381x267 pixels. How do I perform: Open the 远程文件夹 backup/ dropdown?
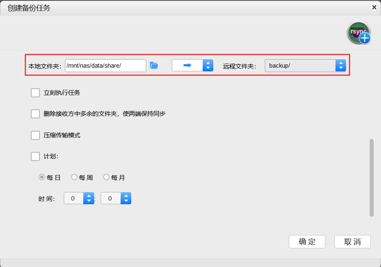coord(340,65)
